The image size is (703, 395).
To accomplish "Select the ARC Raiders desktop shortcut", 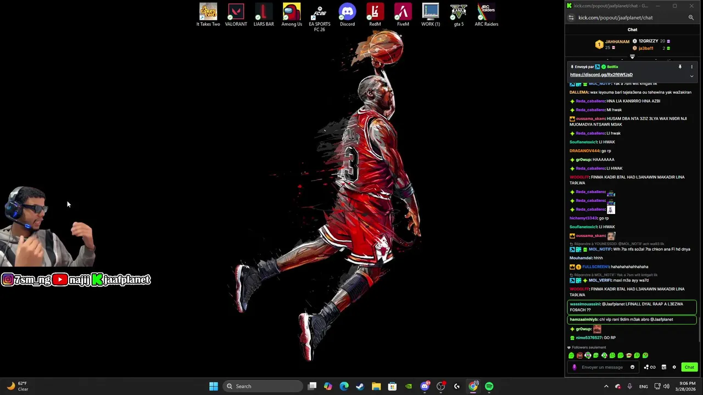I will 487,15.
